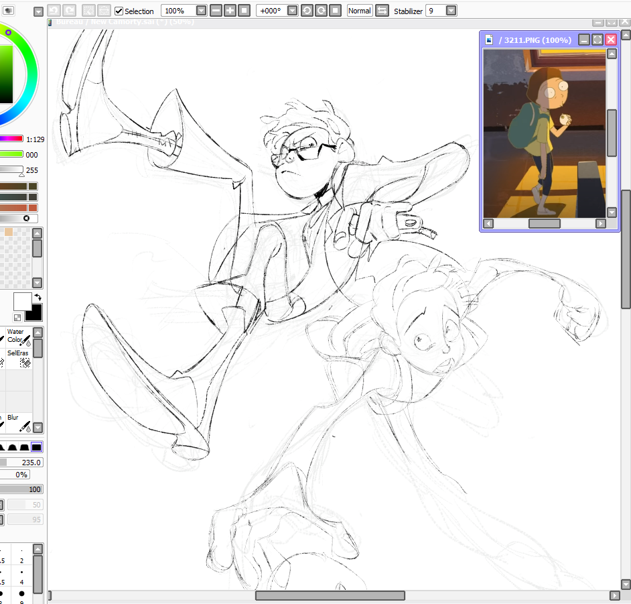Open the 100% zoom level dropdown
631x604 pixels.
(201, 11)
